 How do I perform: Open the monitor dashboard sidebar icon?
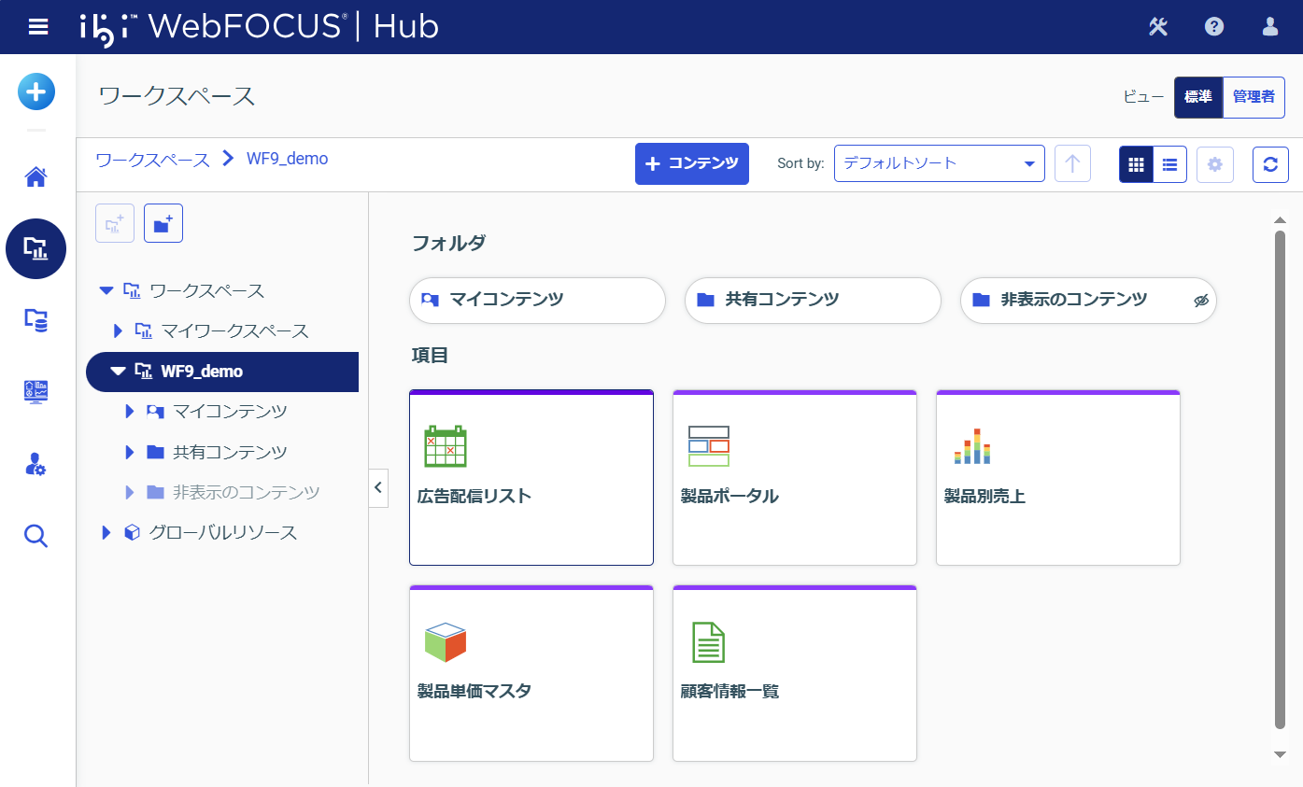[x=36, y=392]
